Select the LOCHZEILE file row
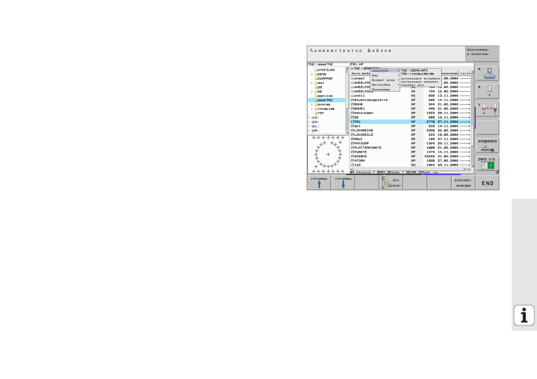537x379 pixels. 410,135
